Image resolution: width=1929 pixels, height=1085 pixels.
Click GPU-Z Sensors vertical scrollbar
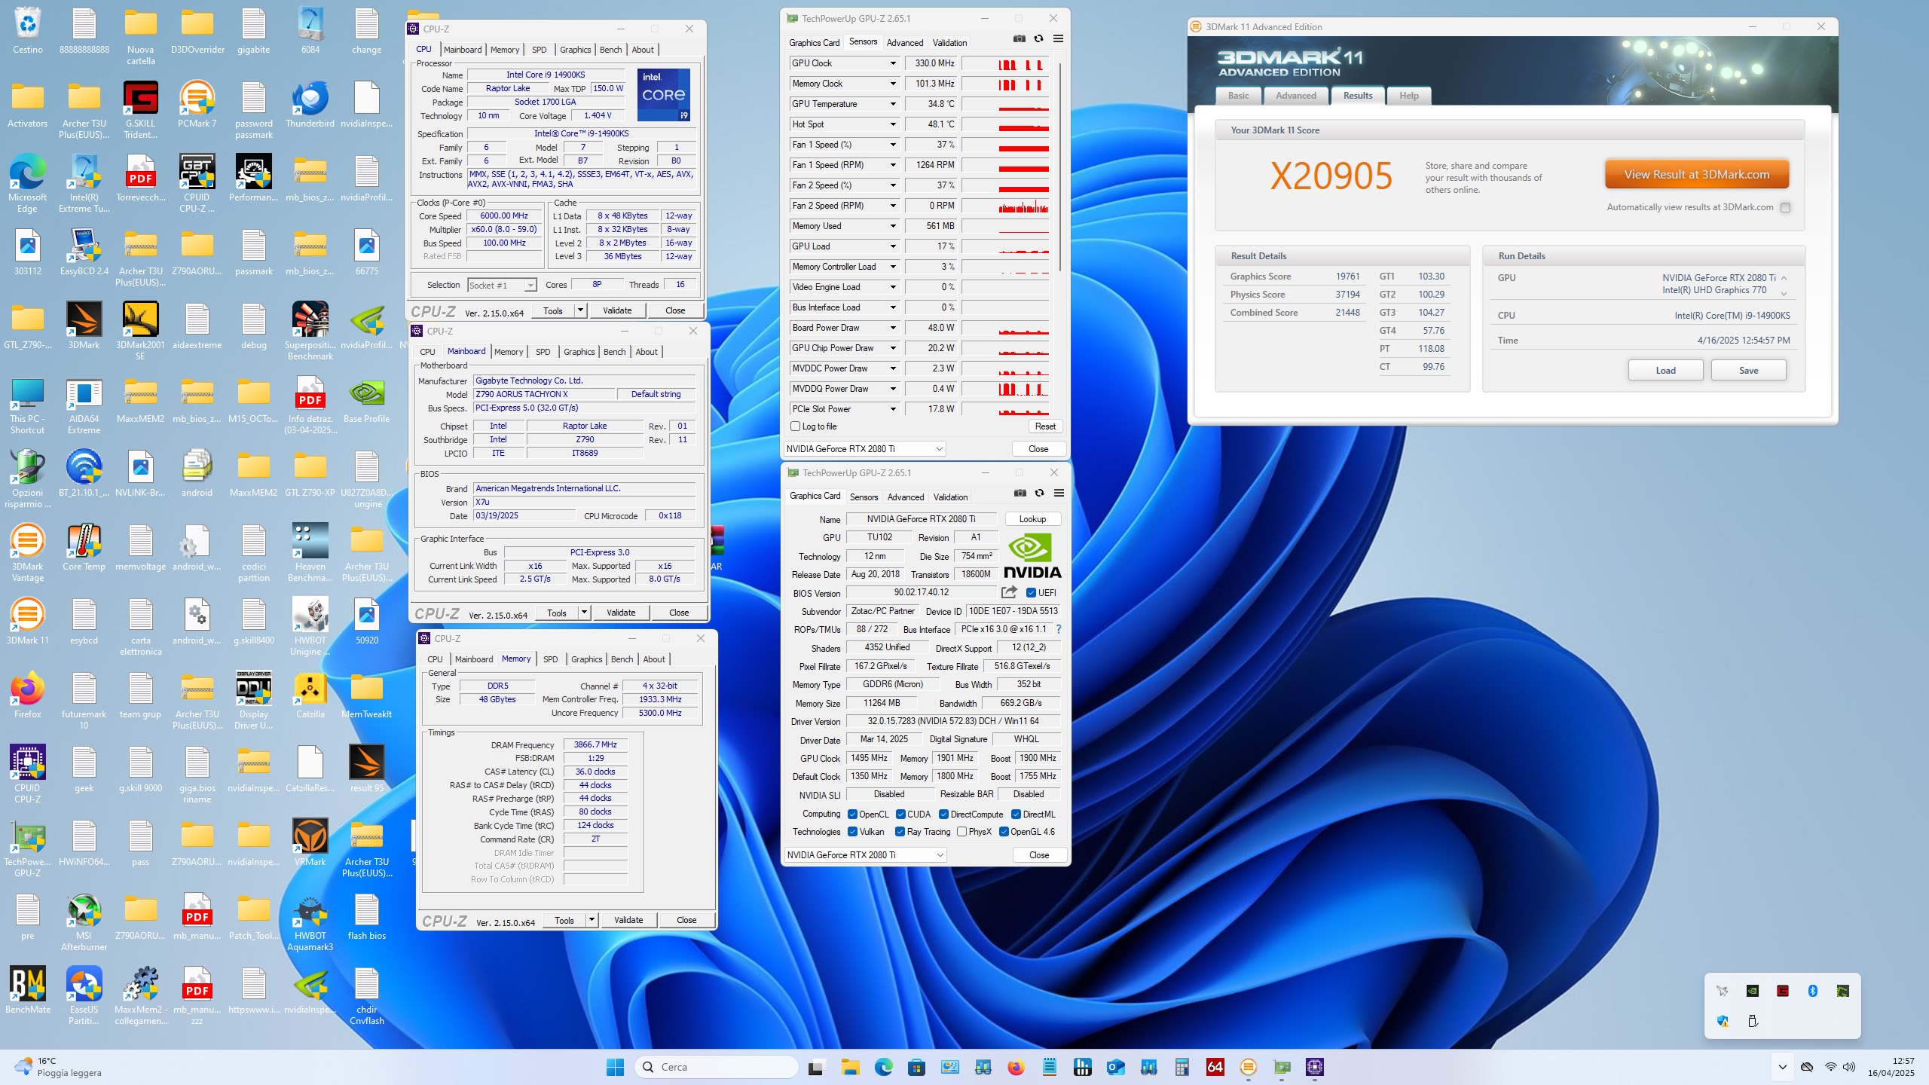point(1059,166)
